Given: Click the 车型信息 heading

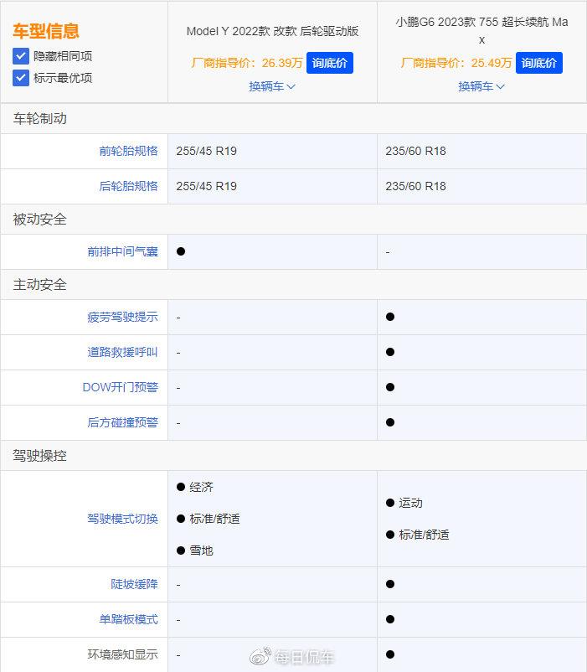Looking at the screenshot, I should point(46,31).
